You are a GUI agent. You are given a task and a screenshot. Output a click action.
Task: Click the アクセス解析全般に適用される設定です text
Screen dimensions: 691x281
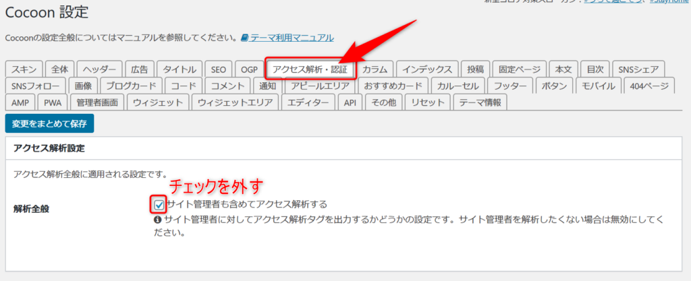coord(90,174)
